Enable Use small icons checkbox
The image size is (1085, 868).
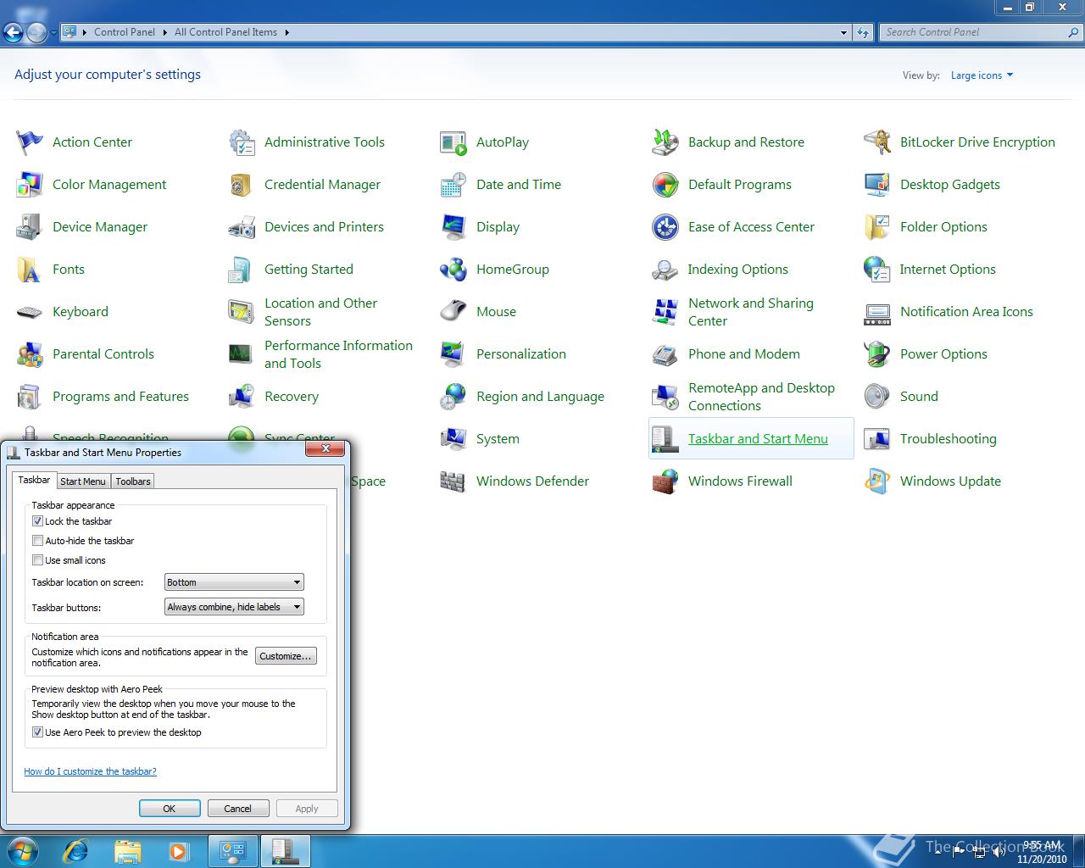37,560
